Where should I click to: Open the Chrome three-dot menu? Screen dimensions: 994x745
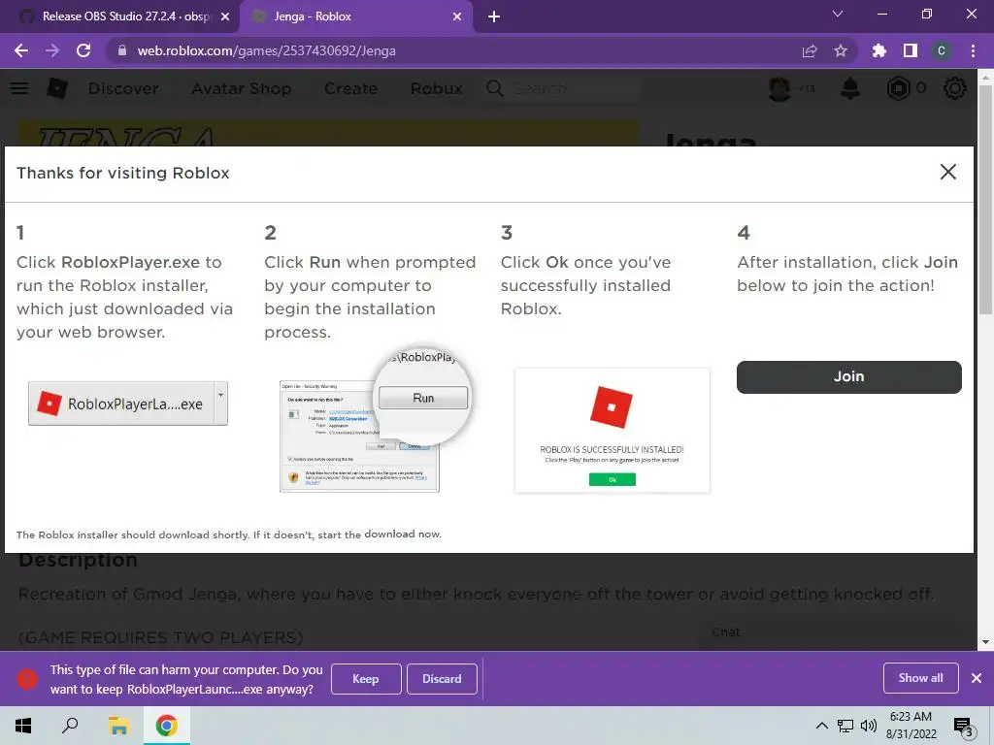point(973,50)
